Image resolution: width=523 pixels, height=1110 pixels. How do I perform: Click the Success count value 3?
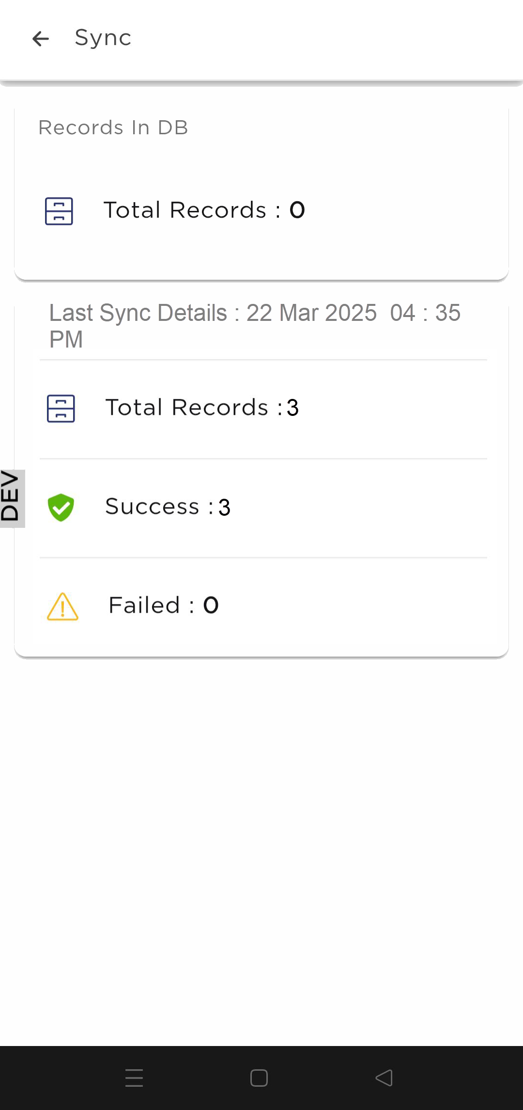[x=224, y=507]
